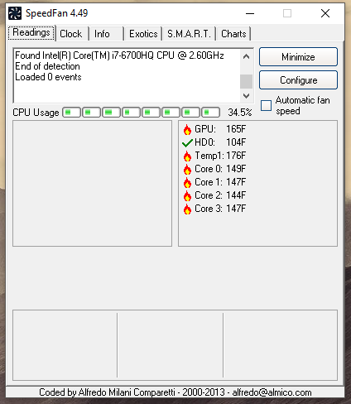351x404 pixels.
Task: Click the flame icon beside Core 1
Action: click(x=187, y=182)
